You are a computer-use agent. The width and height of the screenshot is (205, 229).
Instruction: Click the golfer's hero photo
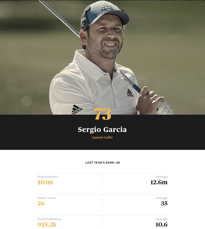point(102,57)
